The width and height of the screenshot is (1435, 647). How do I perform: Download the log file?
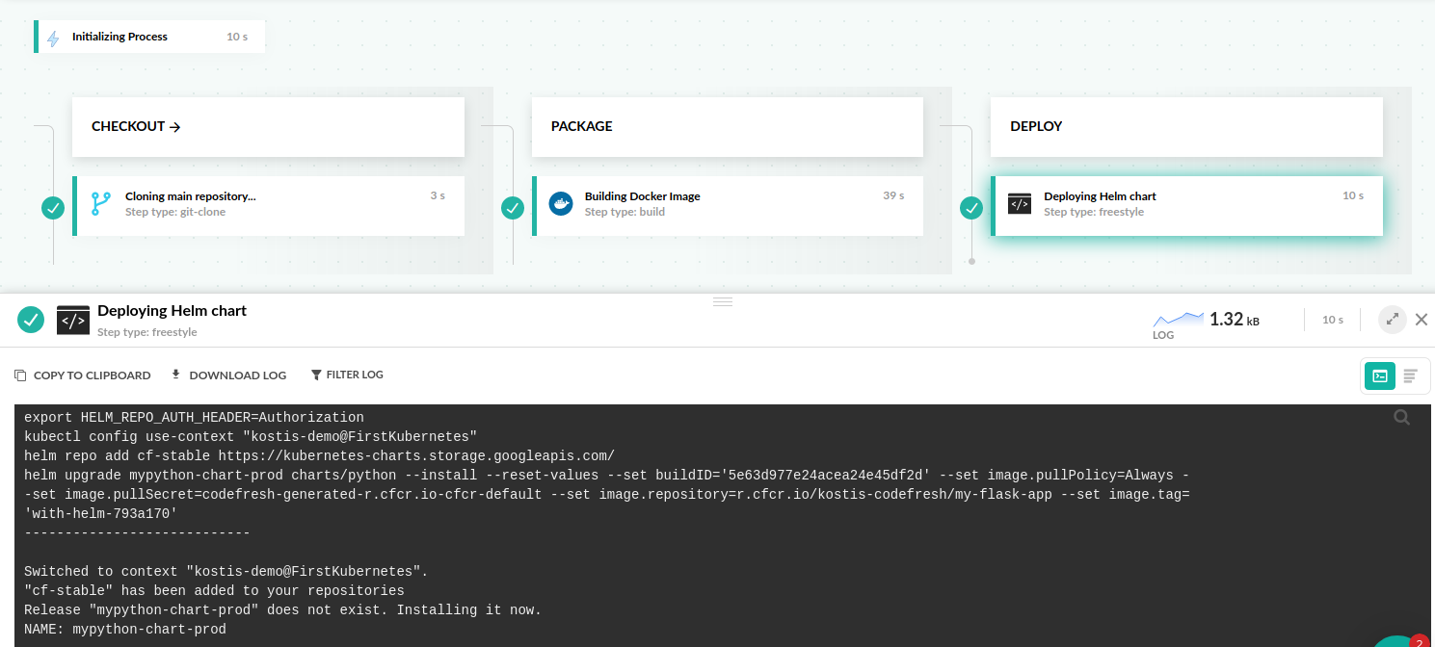[229, 375]
